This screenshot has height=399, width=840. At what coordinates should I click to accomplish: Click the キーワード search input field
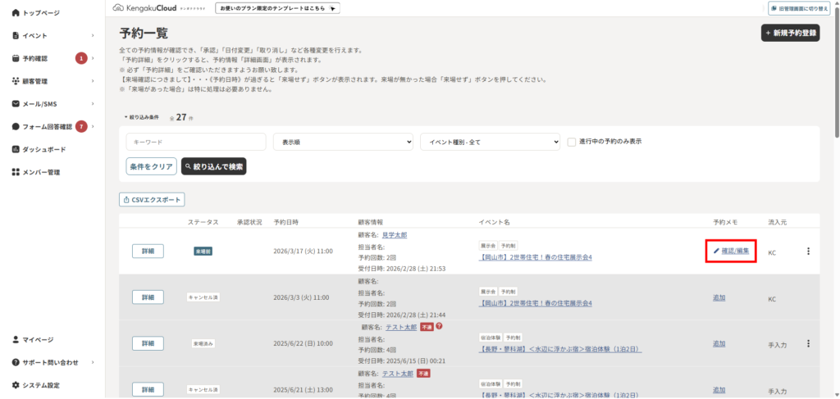tap(195, 142)
